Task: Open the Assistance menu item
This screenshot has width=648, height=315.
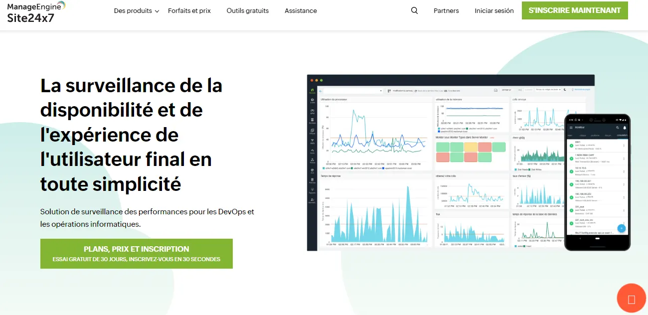Action: 301,10
